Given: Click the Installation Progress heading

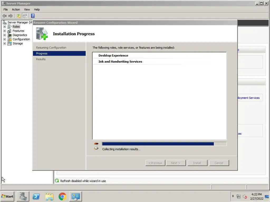Looking at the screenshot, I should click(x=74, y=34).
